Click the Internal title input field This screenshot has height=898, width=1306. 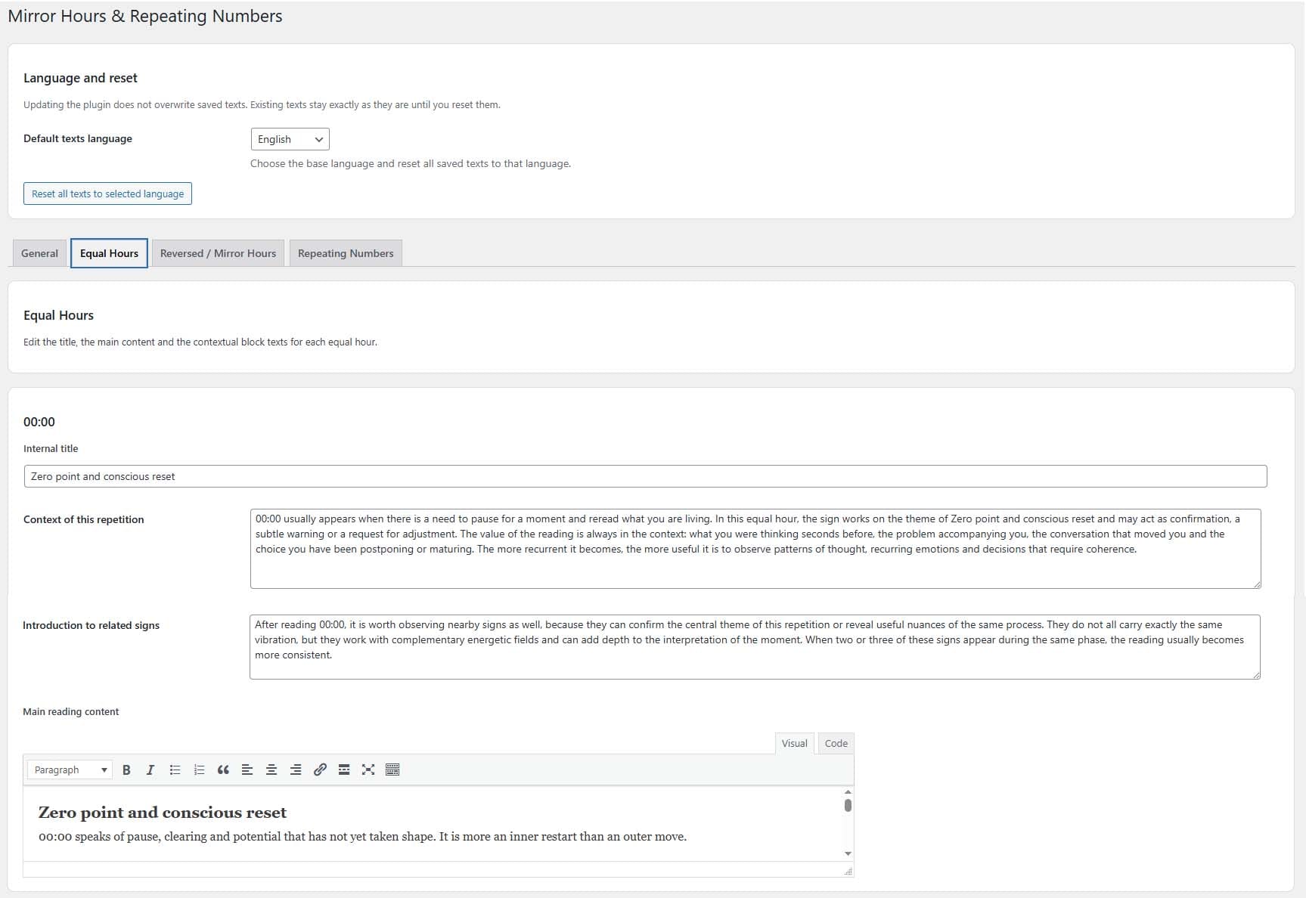point(645,476)
